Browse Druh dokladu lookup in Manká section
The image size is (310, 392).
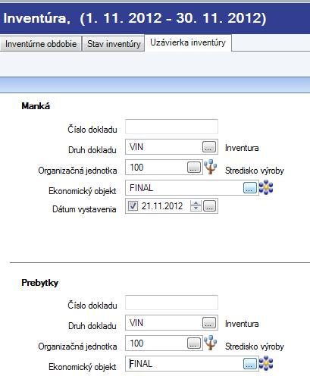click(209, 146)
